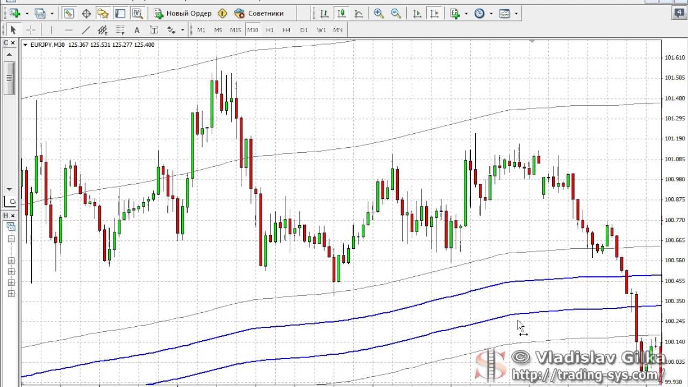Toggle the Советники auto-trading button
This screenshot has height=387, width=688.
259,13
